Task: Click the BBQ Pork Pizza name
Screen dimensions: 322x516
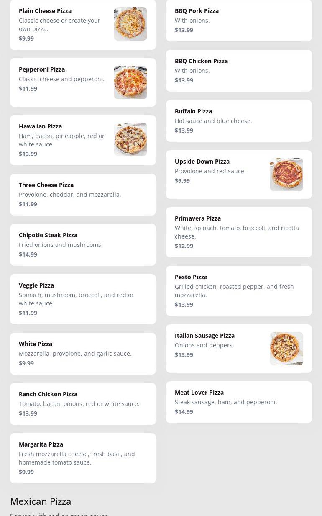Action: pyautogui.click(x=197, y=11)
